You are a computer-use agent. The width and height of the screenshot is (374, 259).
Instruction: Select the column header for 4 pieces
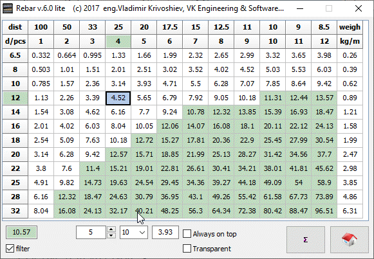(118, 41)
